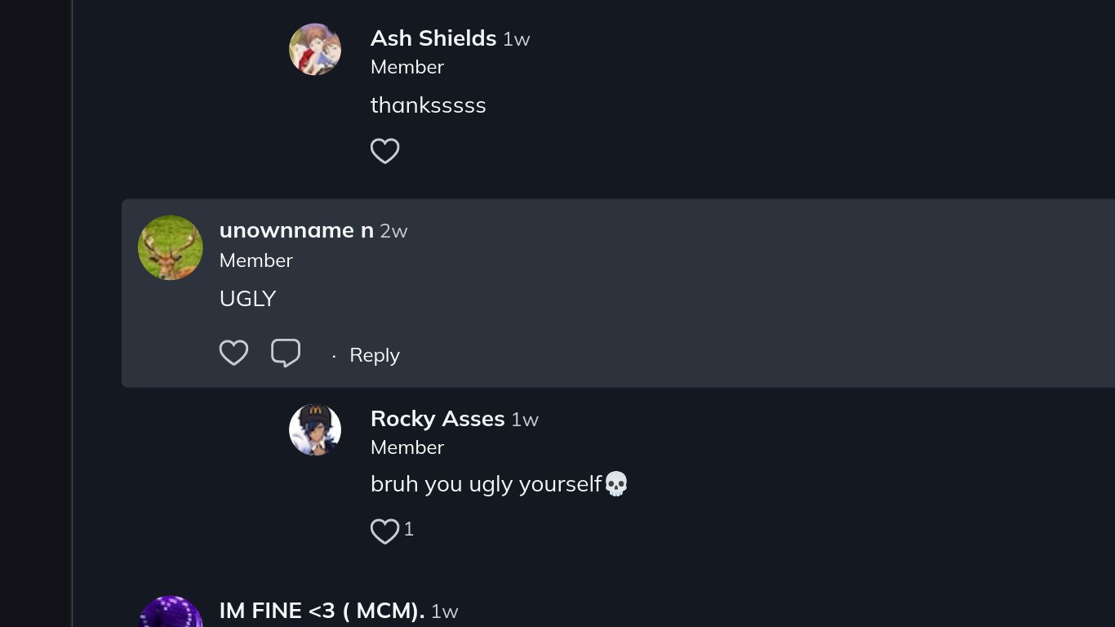Click the "UGLY" comment text
Viewport: 1115px width, 627px height.
click(248, 299)
